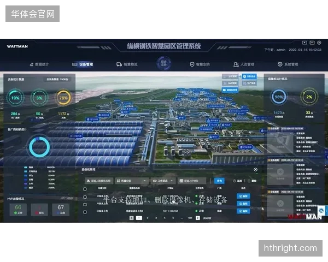Image resolution: width=328 pixels, height=262 pixels.
Task: Click the blue 98% online rate gauge
Action: [x=279, y=97]
